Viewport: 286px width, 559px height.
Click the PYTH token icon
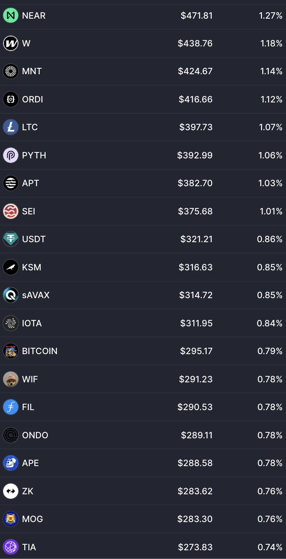point(11,155)
